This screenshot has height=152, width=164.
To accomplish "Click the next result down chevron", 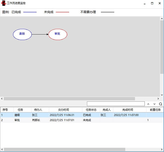I will pos(154,104).
